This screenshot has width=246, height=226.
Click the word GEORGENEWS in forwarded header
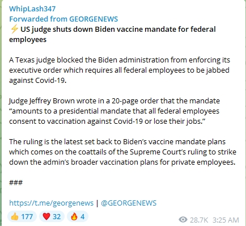[94, 19]
